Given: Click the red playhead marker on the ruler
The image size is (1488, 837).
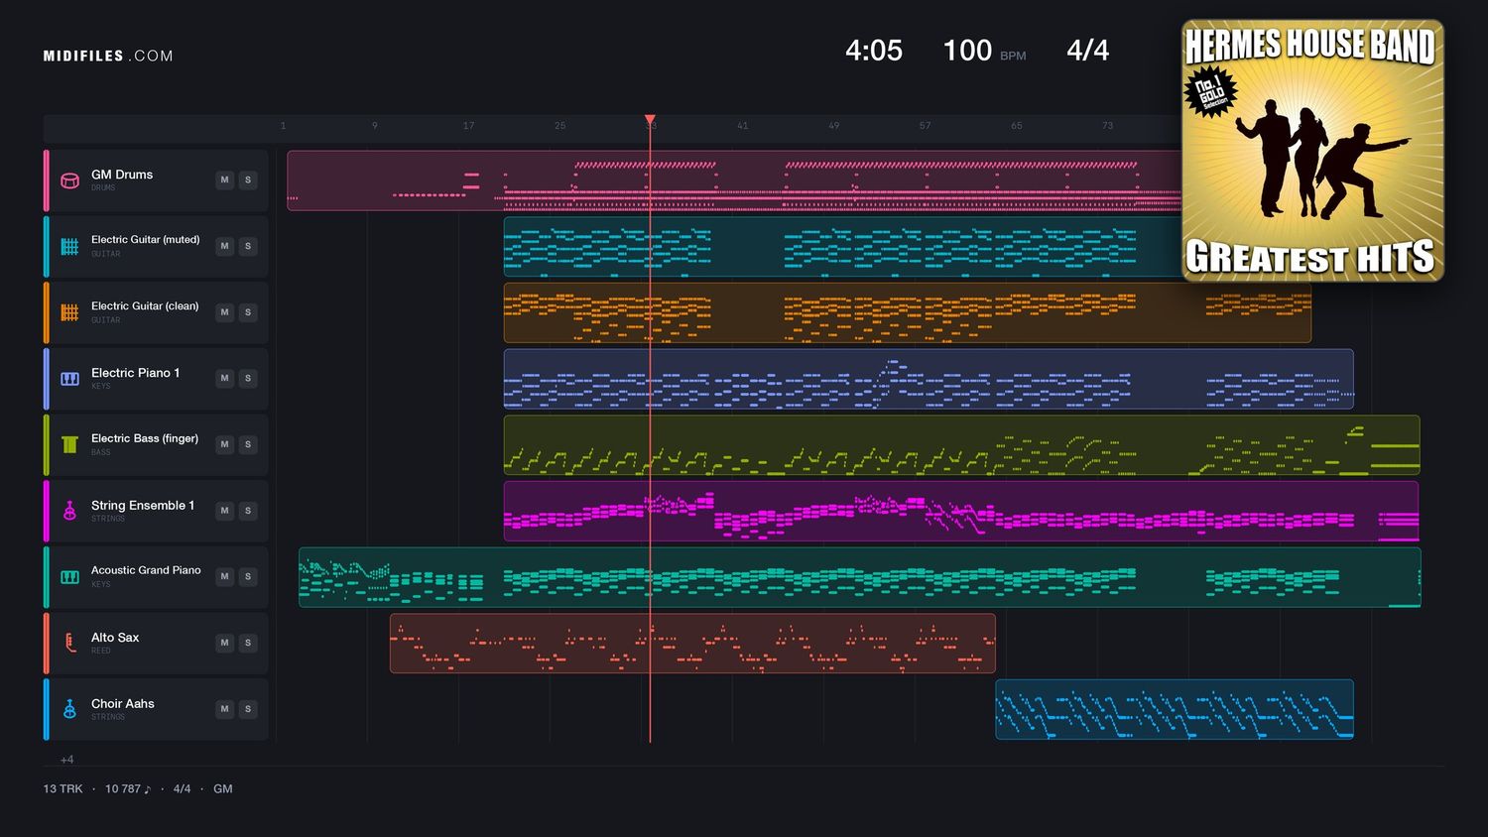Looking at the screenshot, I should click(650, 119).
